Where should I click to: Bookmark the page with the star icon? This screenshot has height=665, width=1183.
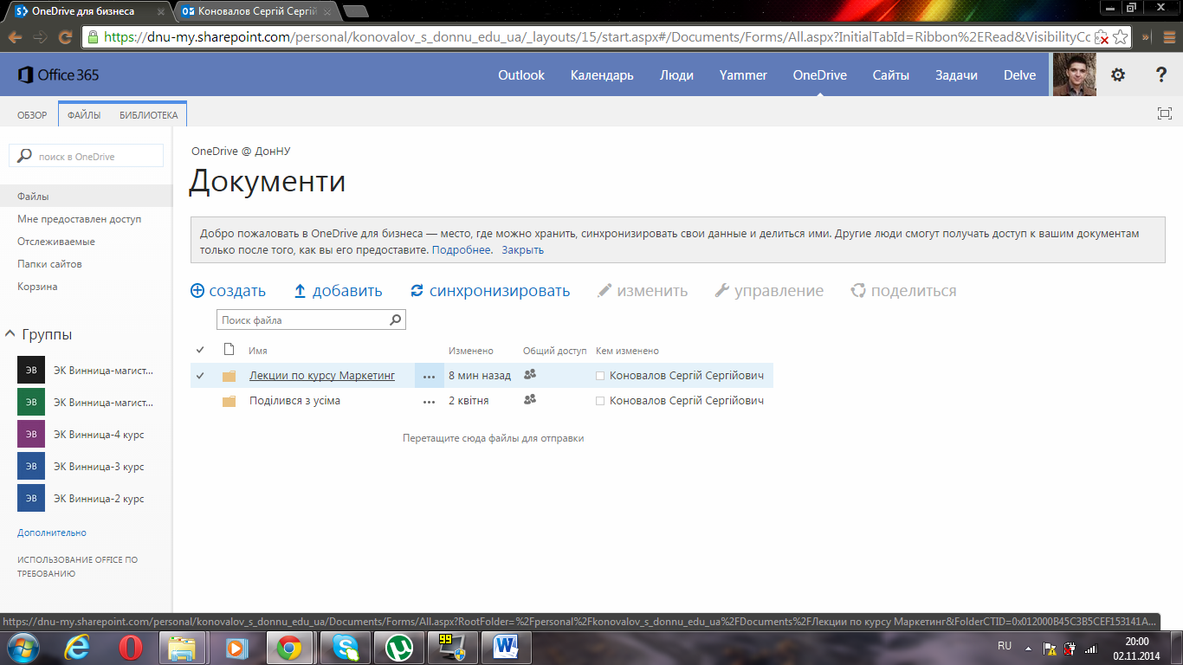(1120, 37)
